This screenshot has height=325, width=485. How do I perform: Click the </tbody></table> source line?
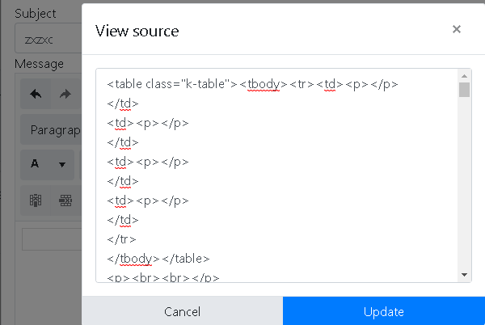158,259
